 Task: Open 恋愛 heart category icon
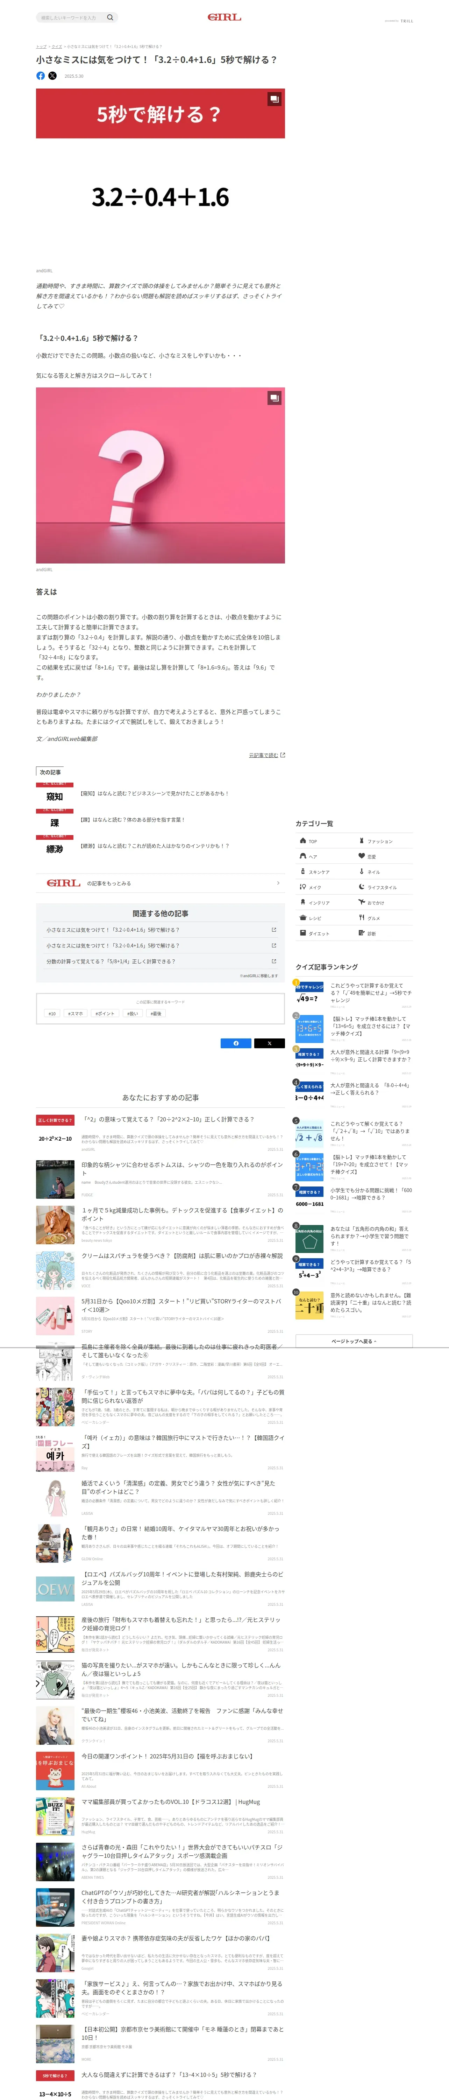click(x=362, y=856)
